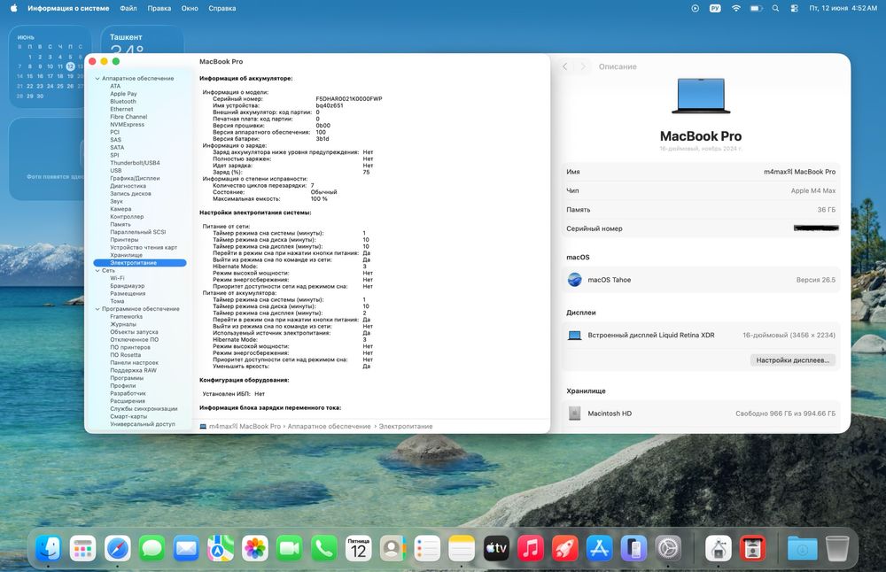Select Графика/Дисплеи in the sidebar

(135, 178)
